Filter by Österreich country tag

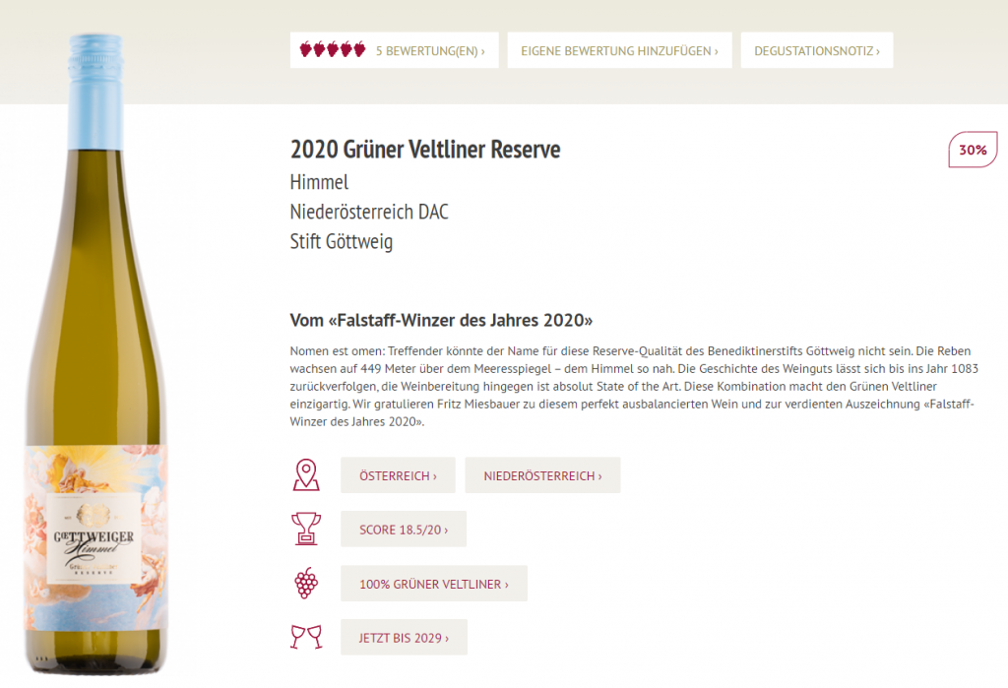tap(398, 475)
